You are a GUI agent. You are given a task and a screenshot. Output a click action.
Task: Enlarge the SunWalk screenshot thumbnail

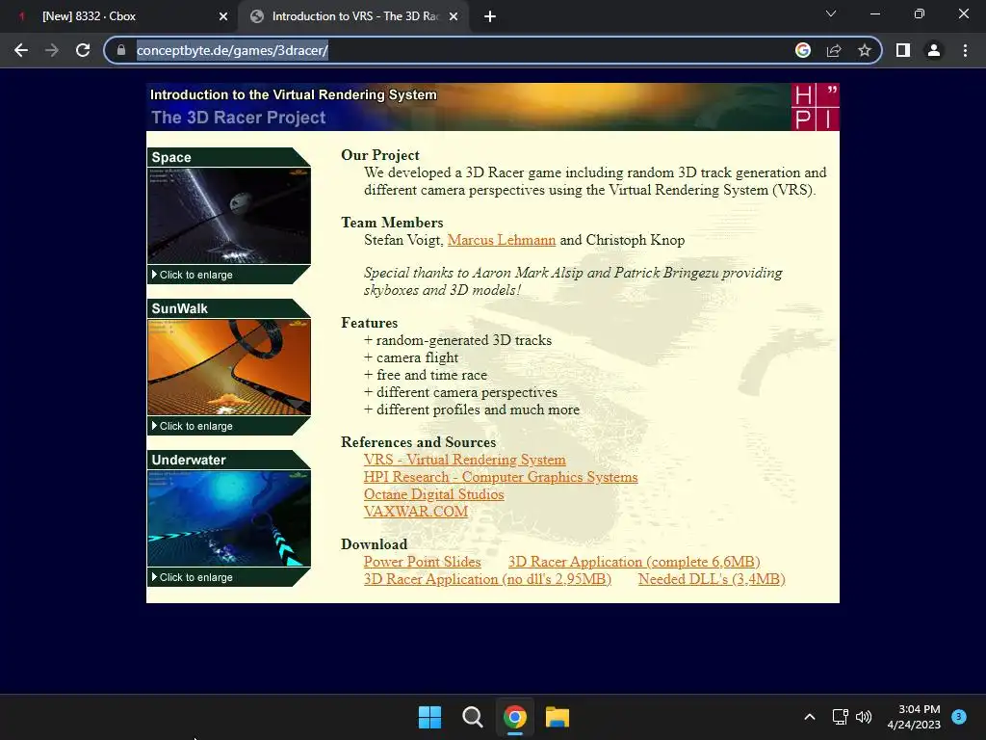click(x=229, y=367)
